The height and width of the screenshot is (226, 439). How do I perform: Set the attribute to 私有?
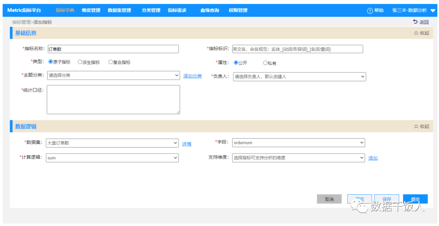[265, 63]
